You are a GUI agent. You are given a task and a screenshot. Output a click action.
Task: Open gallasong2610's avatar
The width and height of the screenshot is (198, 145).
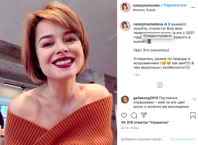coord(125,99)
